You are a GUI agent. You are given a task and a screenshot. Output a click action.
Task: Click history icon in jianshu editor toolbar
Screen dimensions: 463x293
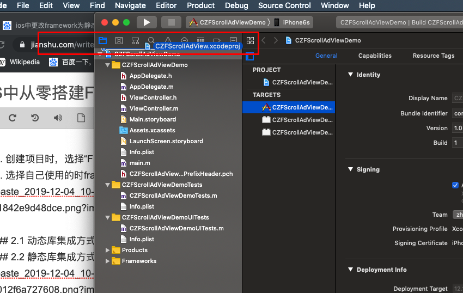35,118
